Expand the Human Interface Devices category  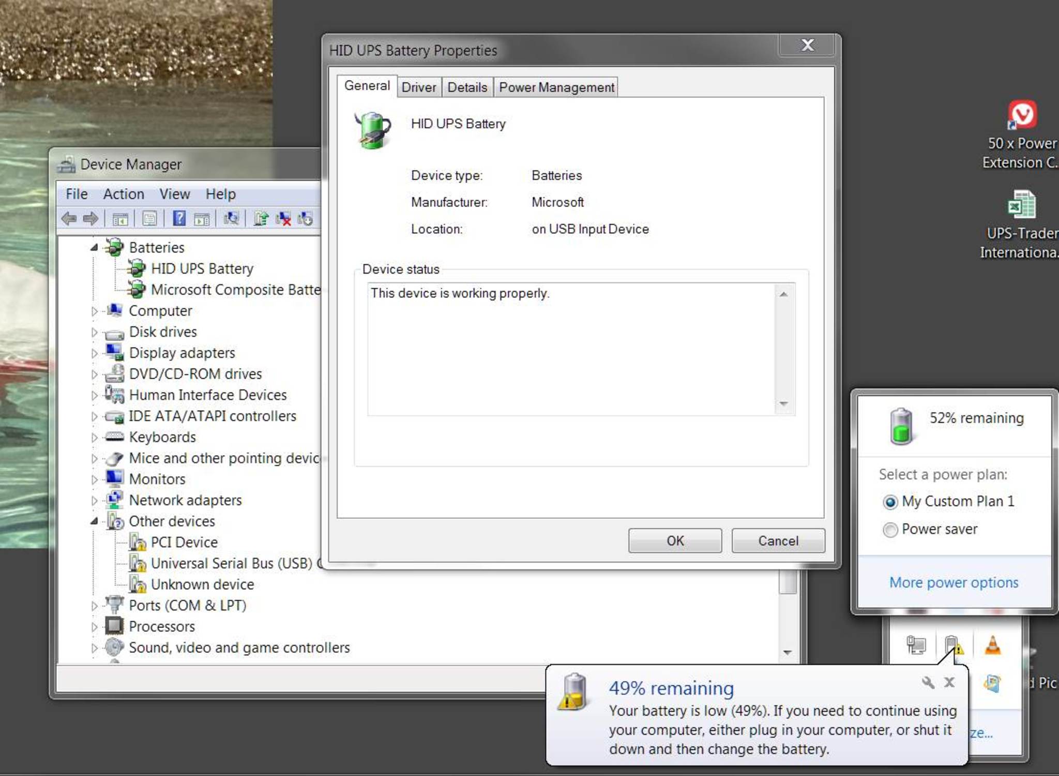pyautogui.click(x=94, y=395)
